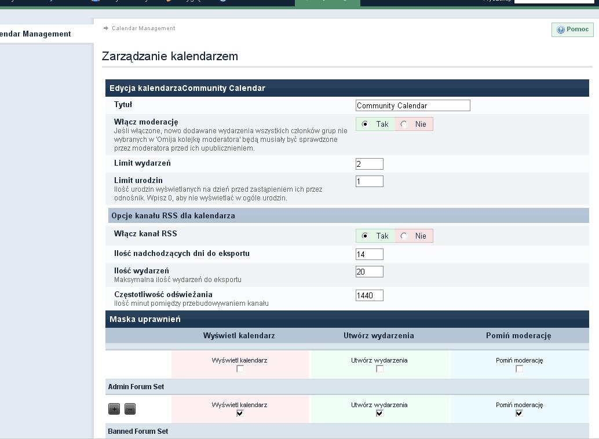
Task: Open Calendar Management in the left sidebar
Action: click(35, 34)
